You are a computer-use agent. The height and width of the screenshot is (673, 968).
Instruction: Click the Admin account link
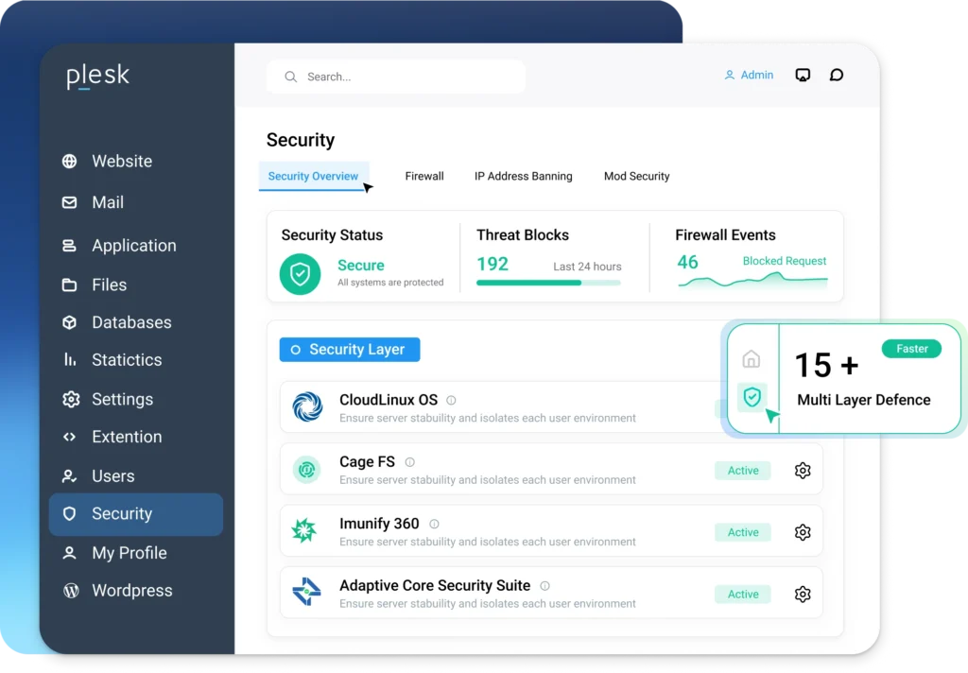pyautogui.click(x=749, y=76)
